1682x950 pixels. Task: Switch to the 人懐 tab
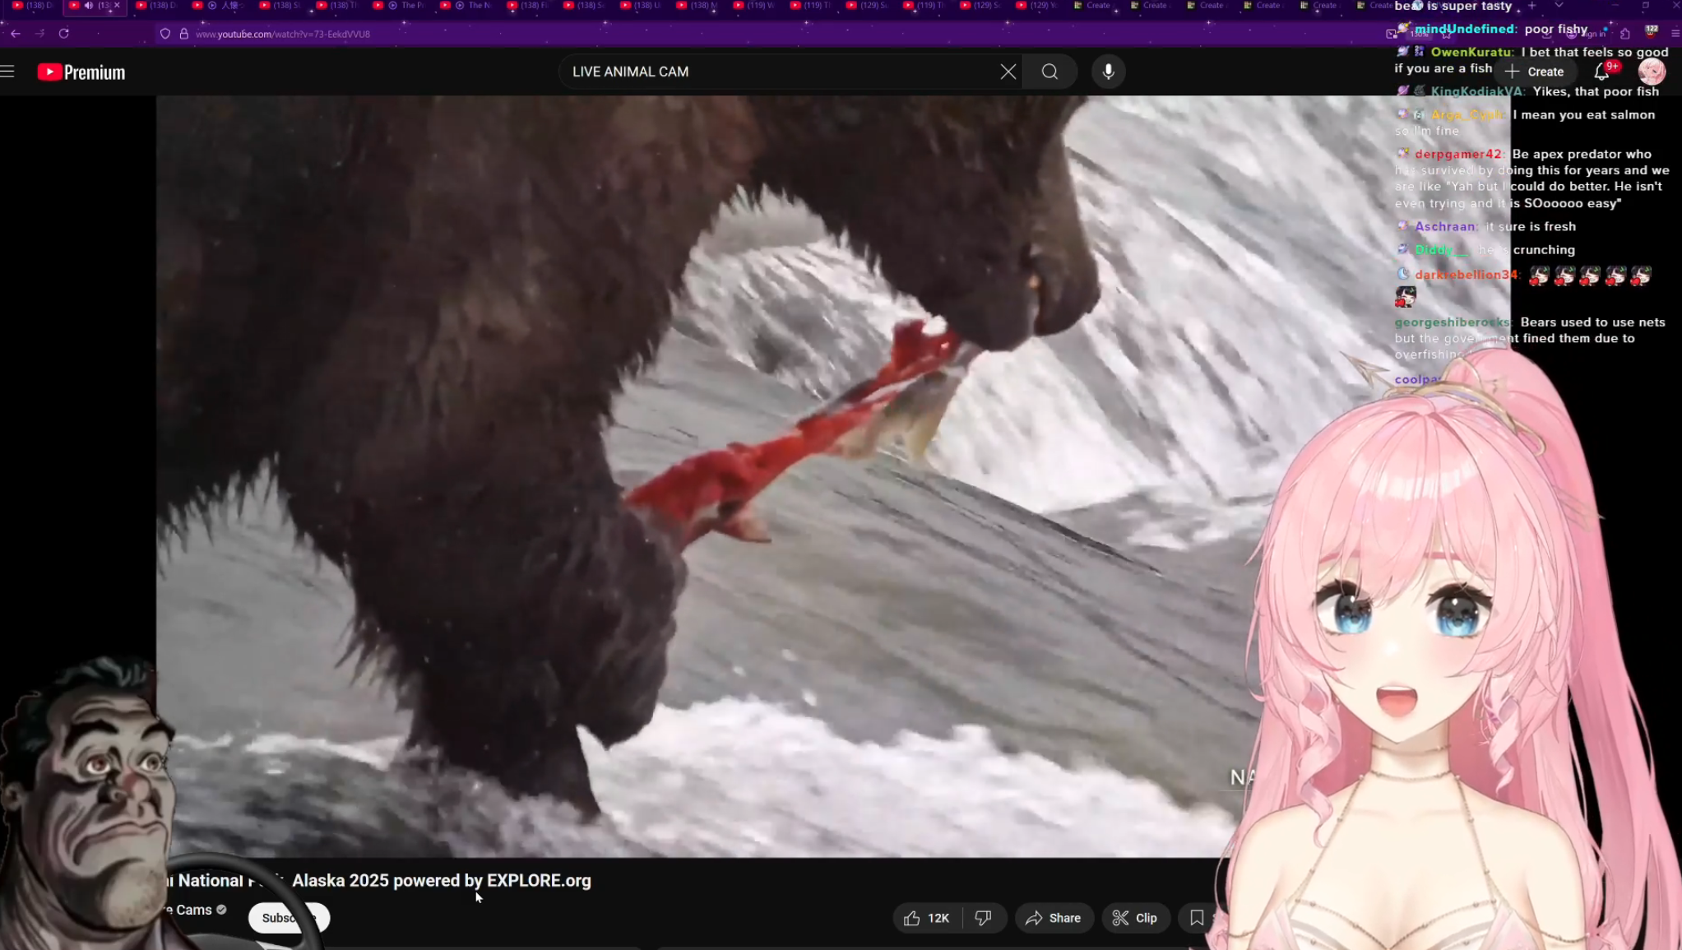tap(220, 6)
